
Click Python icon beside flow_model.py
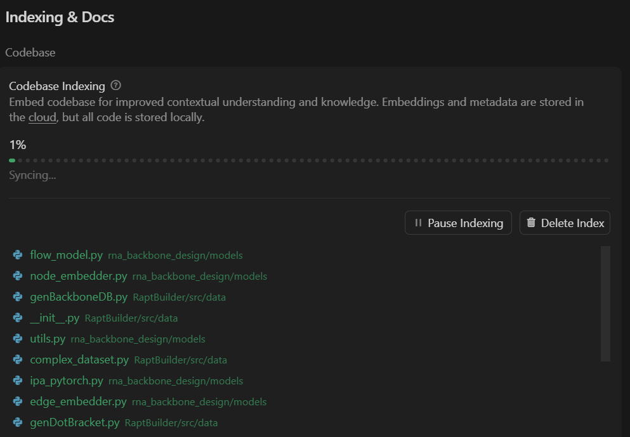tap(18, 255)
